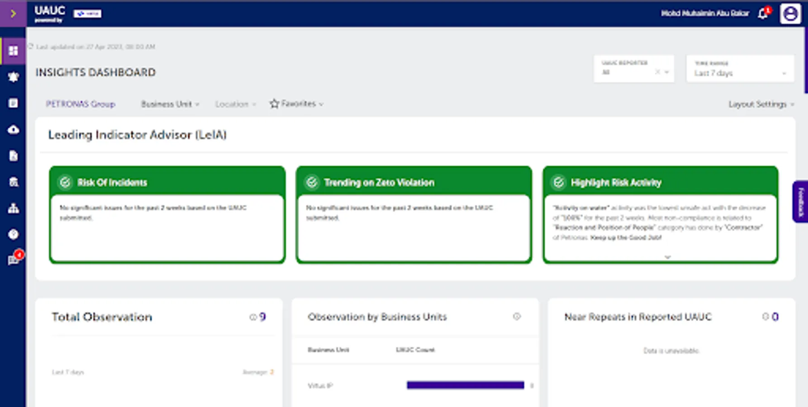Click the help question mark sidebar icon

point(13,234)
